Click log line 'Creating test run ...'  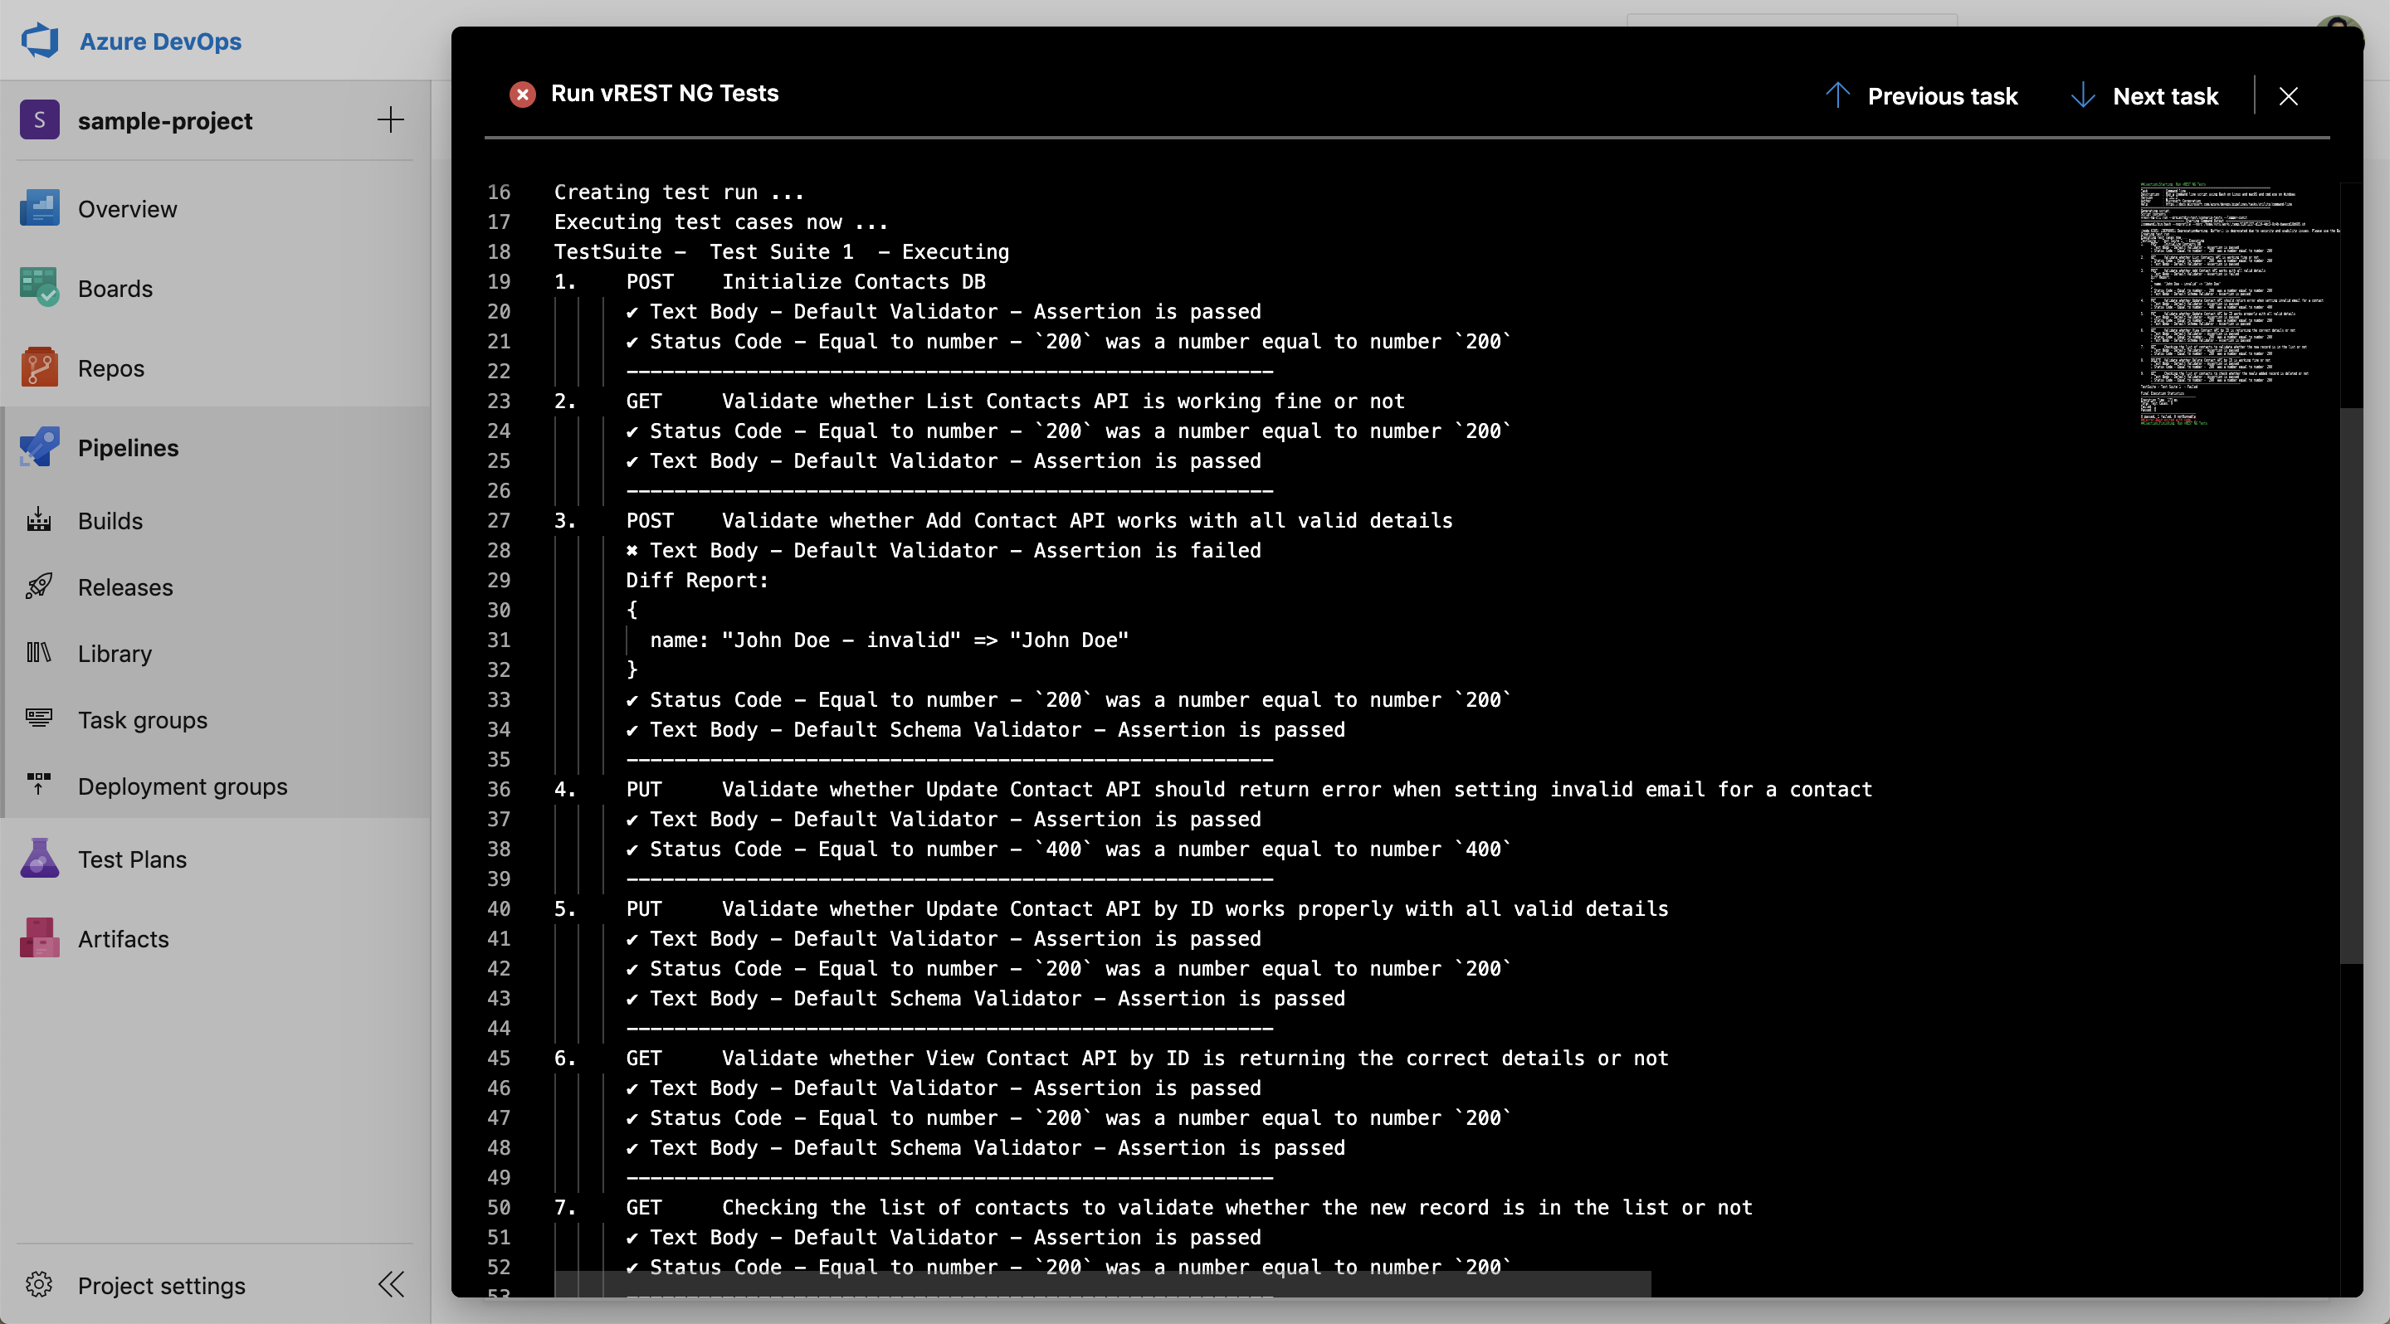(x=679, y=192)
